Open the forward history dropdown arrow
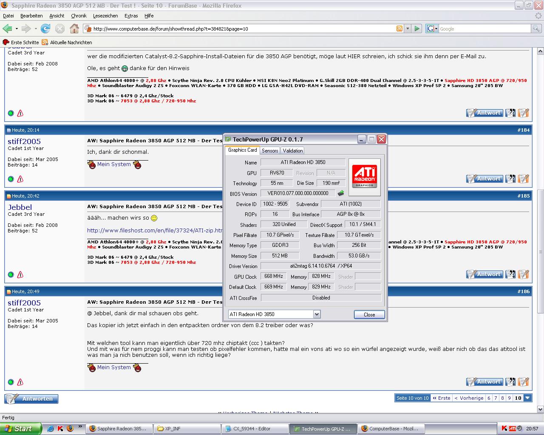This screenshot has width=544, height=435. [35, 29]
